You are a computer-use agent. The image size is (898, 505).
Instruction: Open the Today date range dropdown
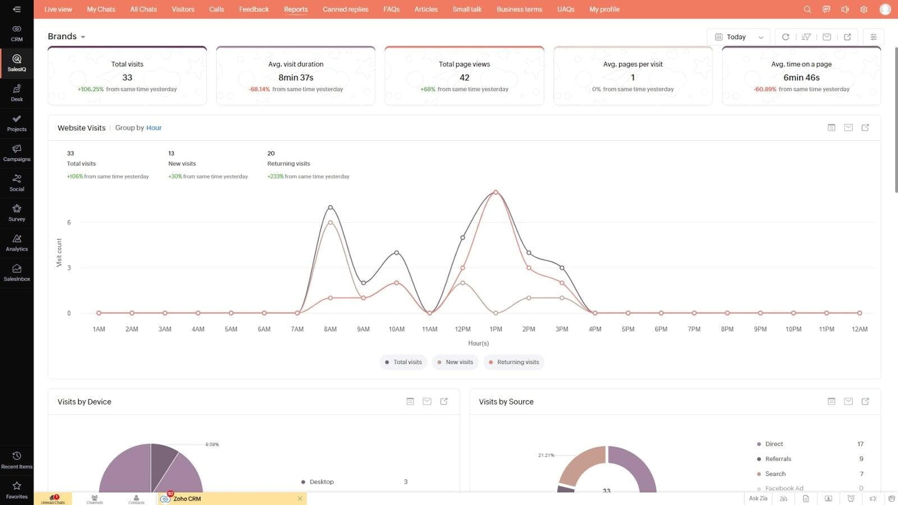point(739,37)
